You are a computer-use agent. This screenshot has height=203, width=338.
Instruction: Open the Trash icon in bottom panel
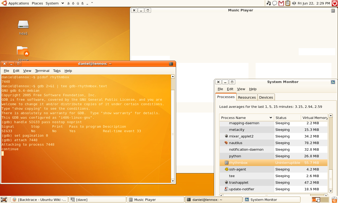[x=334, y=200]
